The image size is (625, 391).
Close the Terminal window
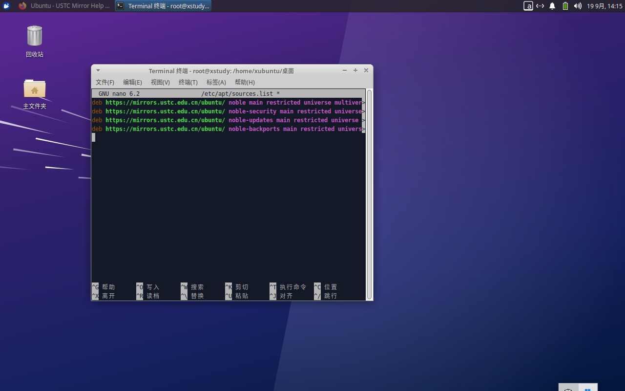pos(366,70)
